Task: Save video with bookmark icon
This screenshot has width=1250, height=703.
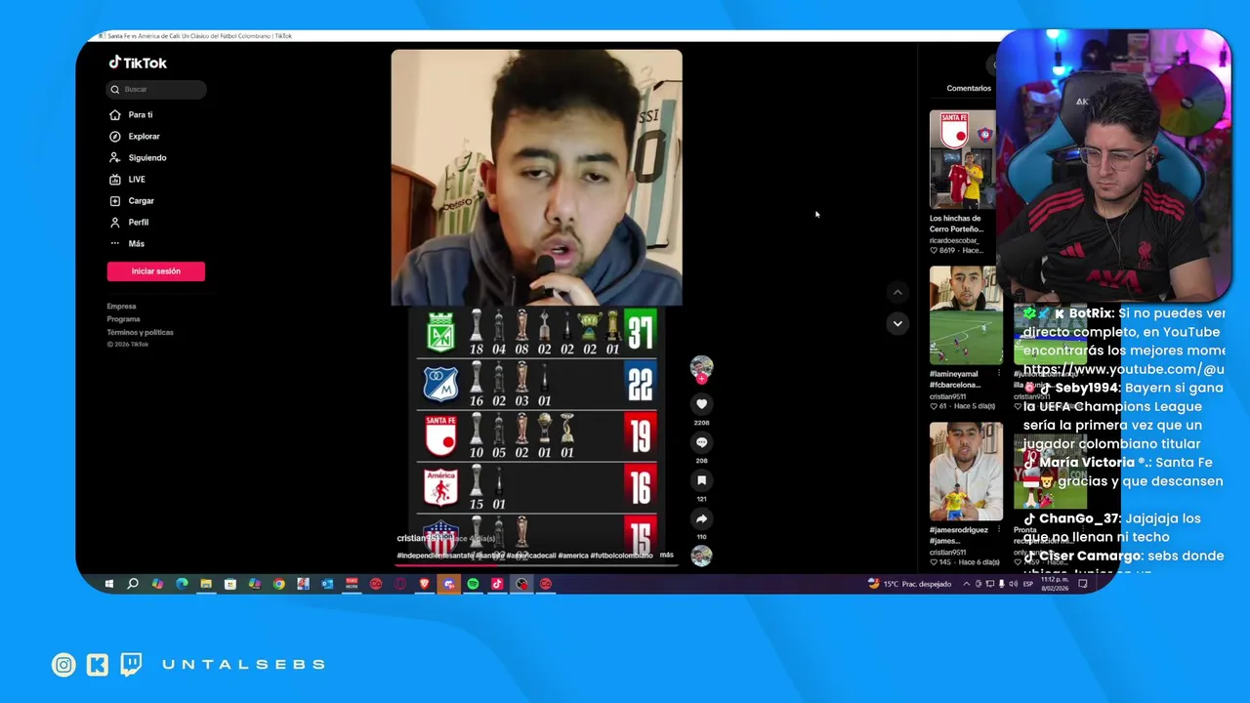Action: tap(701, 480)
